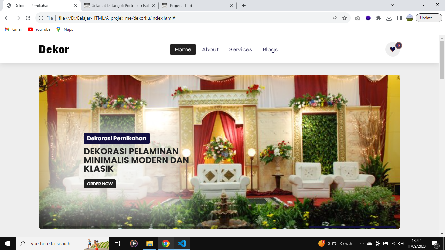Bookmark page with the star icon
The width and height of the screenshot is (445, 250).
coord(345,18)
